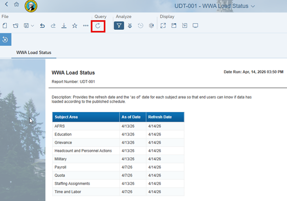Mark the report as favorite star

click(74, 25)
